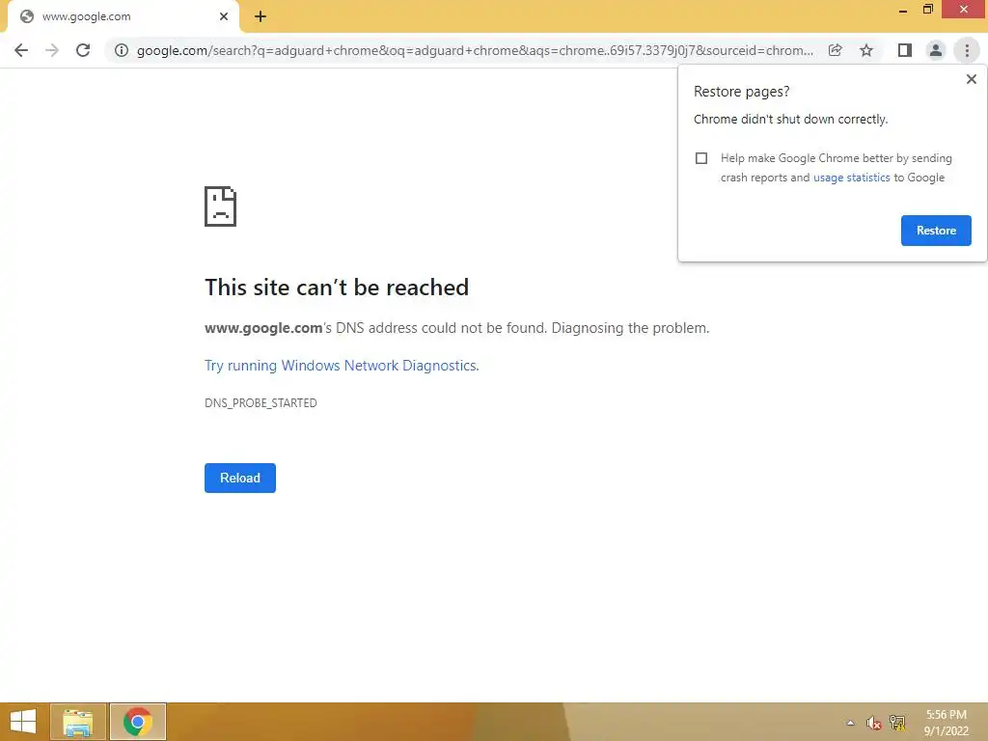Show hidden system tray icons
988x741 pixels.
[850, 723]
